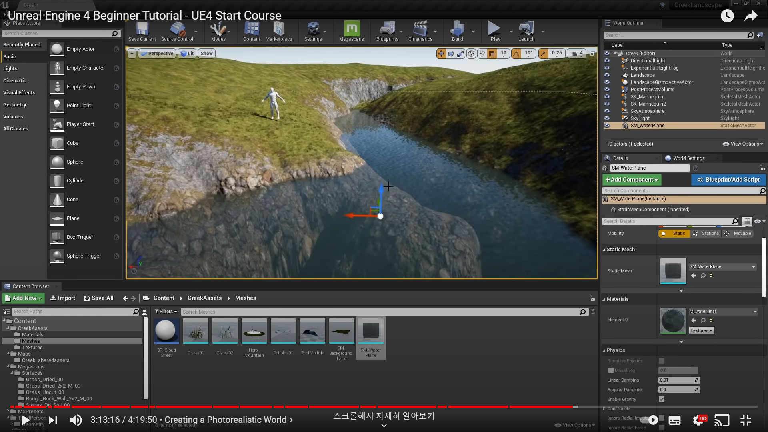Hide the DirectionalLight actor via eye icon
This screenshot has width=768, height=432.
(607, 61)
